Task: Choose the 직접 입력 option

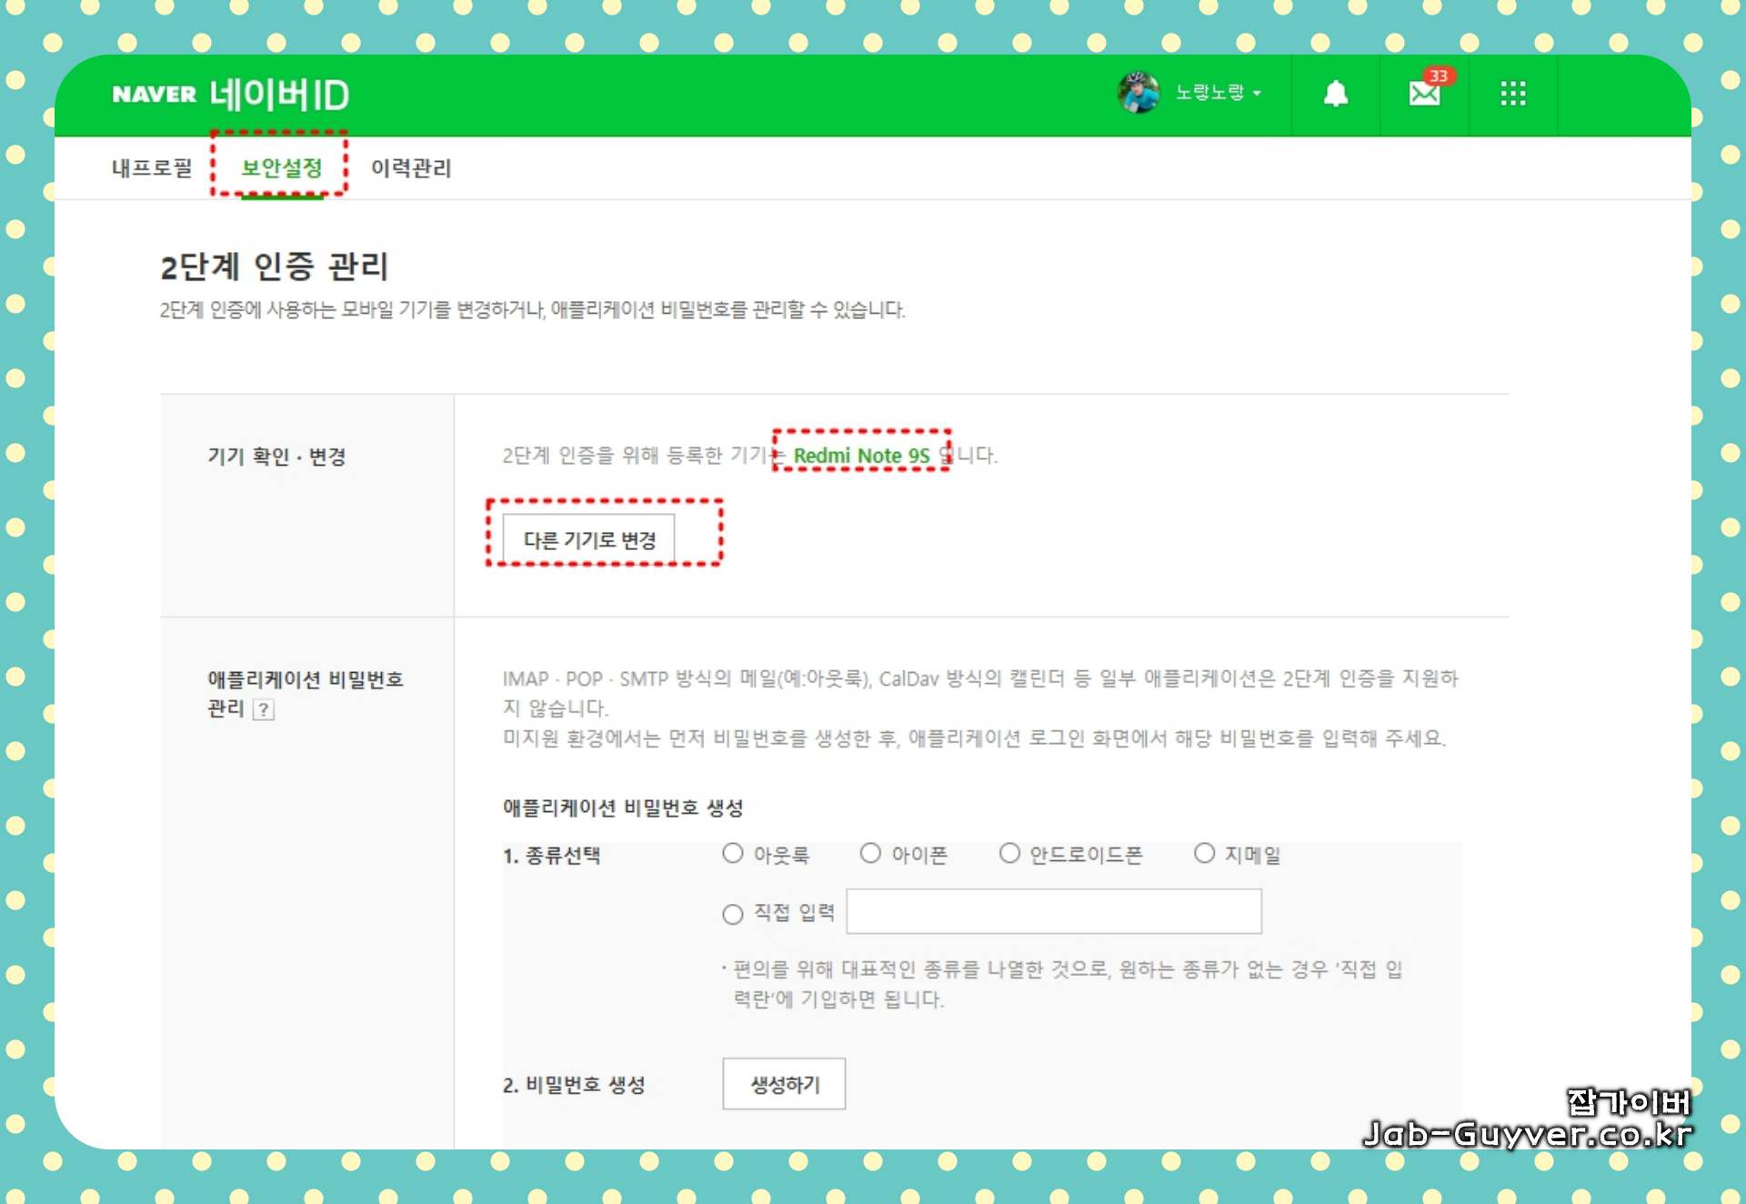Action: pyautogui.click(x=733, y=914)
